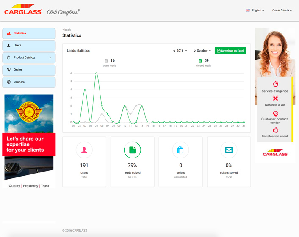Click the Service d'urgence stopwatch icon

(x=275, y=84)
